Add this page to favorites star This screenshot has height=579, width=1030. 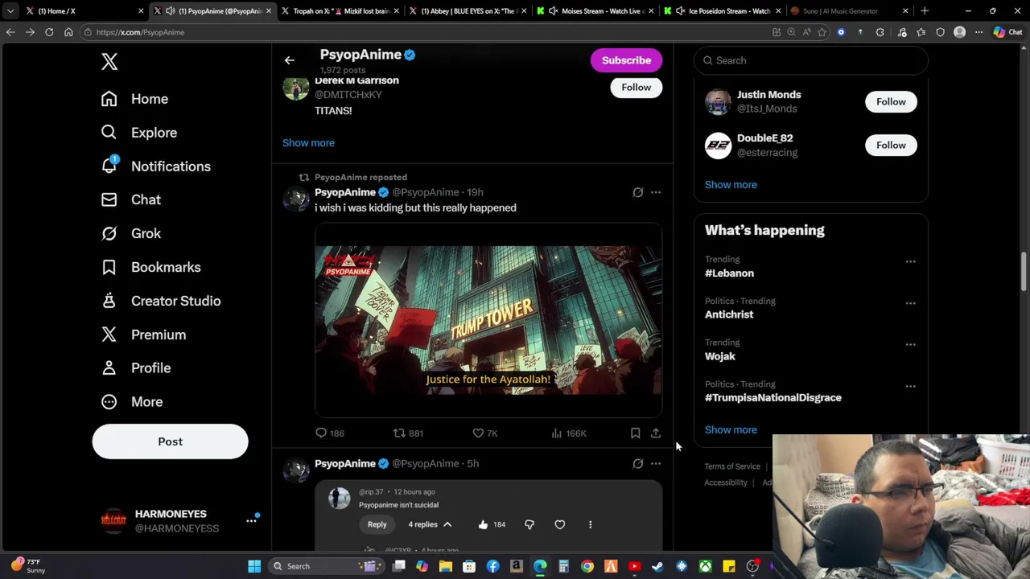822,32
